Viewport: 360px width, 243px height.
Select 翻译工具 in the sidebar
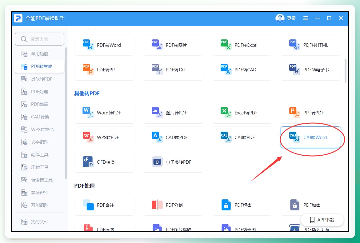(39, 155)
